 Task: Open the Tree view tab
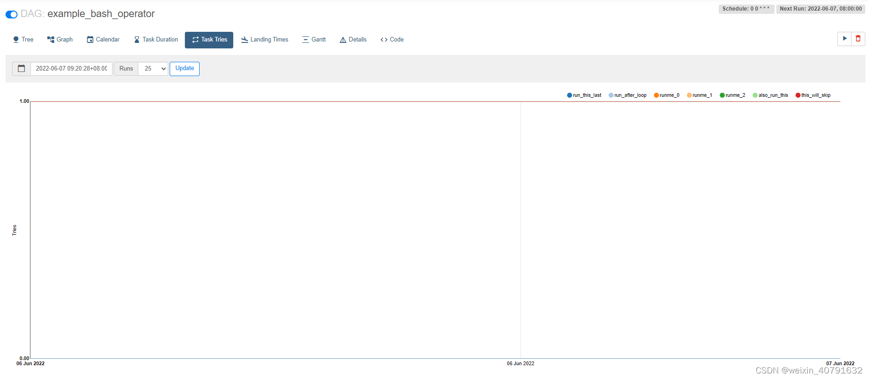click(23, 40)
